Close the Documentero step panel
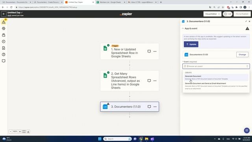Screen dimensions: 252x142 tap(249, 21)
